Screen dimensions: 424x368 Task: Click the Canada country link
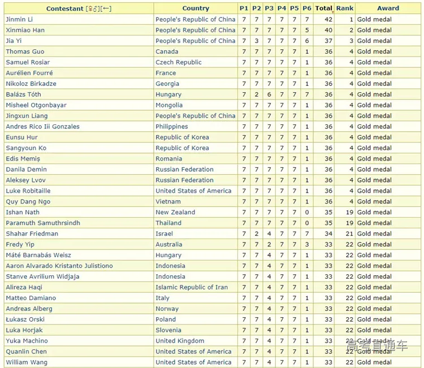coord(167,51)
